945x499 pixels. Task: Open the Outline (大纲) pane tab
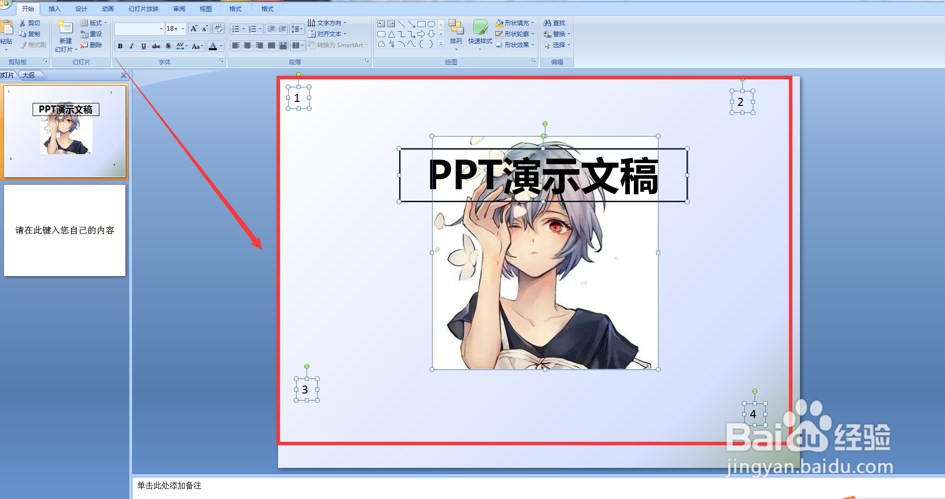[29, 75]
